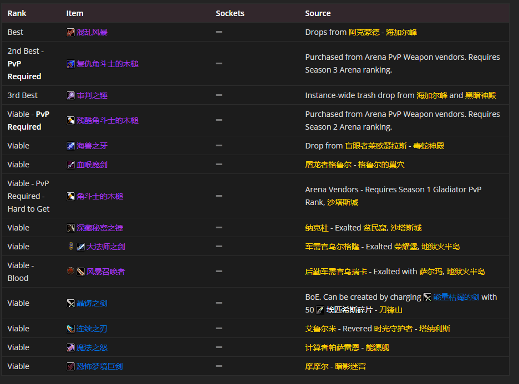
Task: Open the 黑暗神殿 instance link
Action: point(480,95)
